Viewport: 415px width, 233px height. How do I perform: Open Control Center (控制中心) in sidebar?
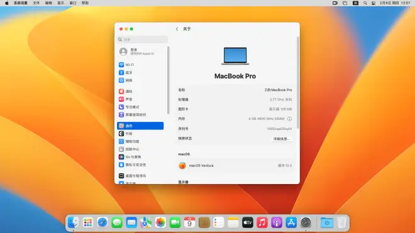coord(140,149)
